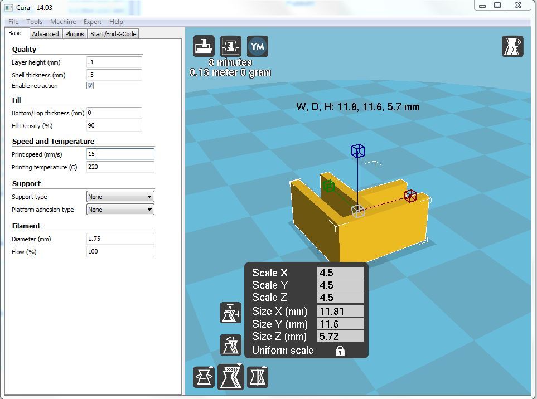Open the Machine menu

tap(63, 22)
